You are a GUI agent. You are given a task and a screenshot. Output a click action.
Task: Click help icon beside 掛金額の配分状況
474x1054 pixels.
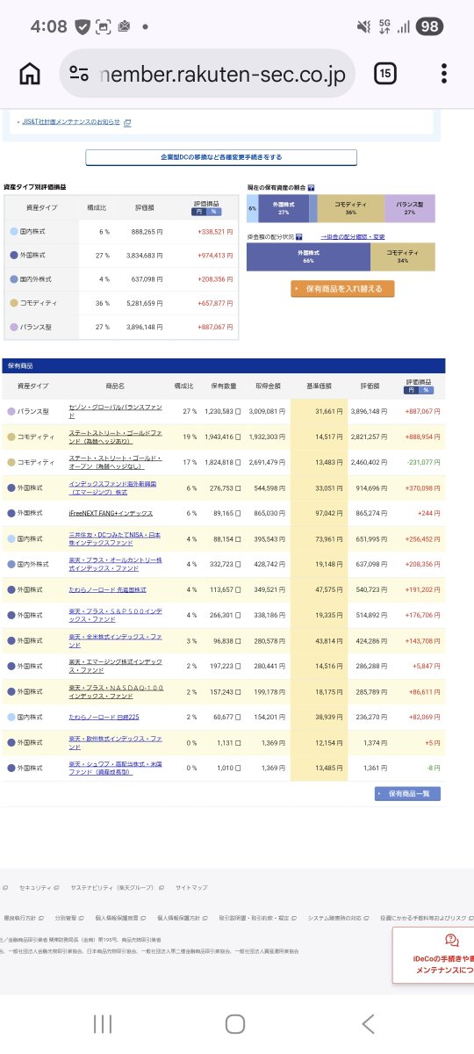click(299, 237)
